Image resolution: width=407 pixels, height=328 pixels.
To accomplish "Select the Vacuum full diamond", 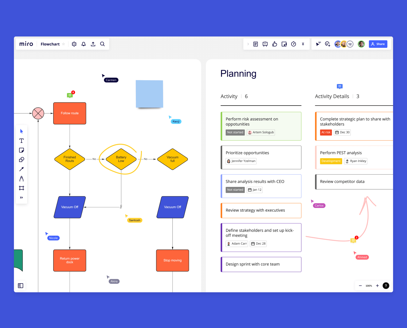I will (172, 159).
